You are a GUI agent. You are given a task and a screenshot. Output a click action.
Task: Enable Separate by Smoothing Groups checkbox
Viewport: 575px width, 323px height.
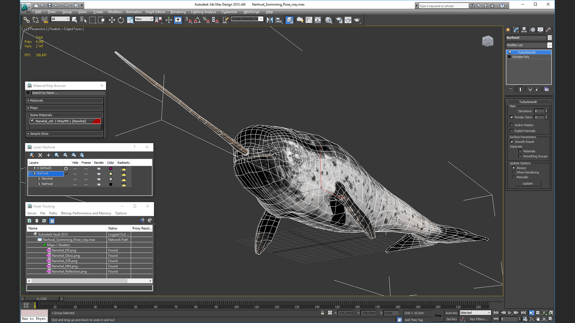coord(520,156)
